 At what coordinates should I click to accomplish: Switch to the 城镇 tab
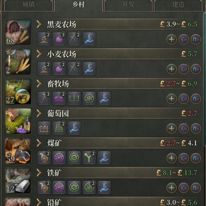click(29, 5)
